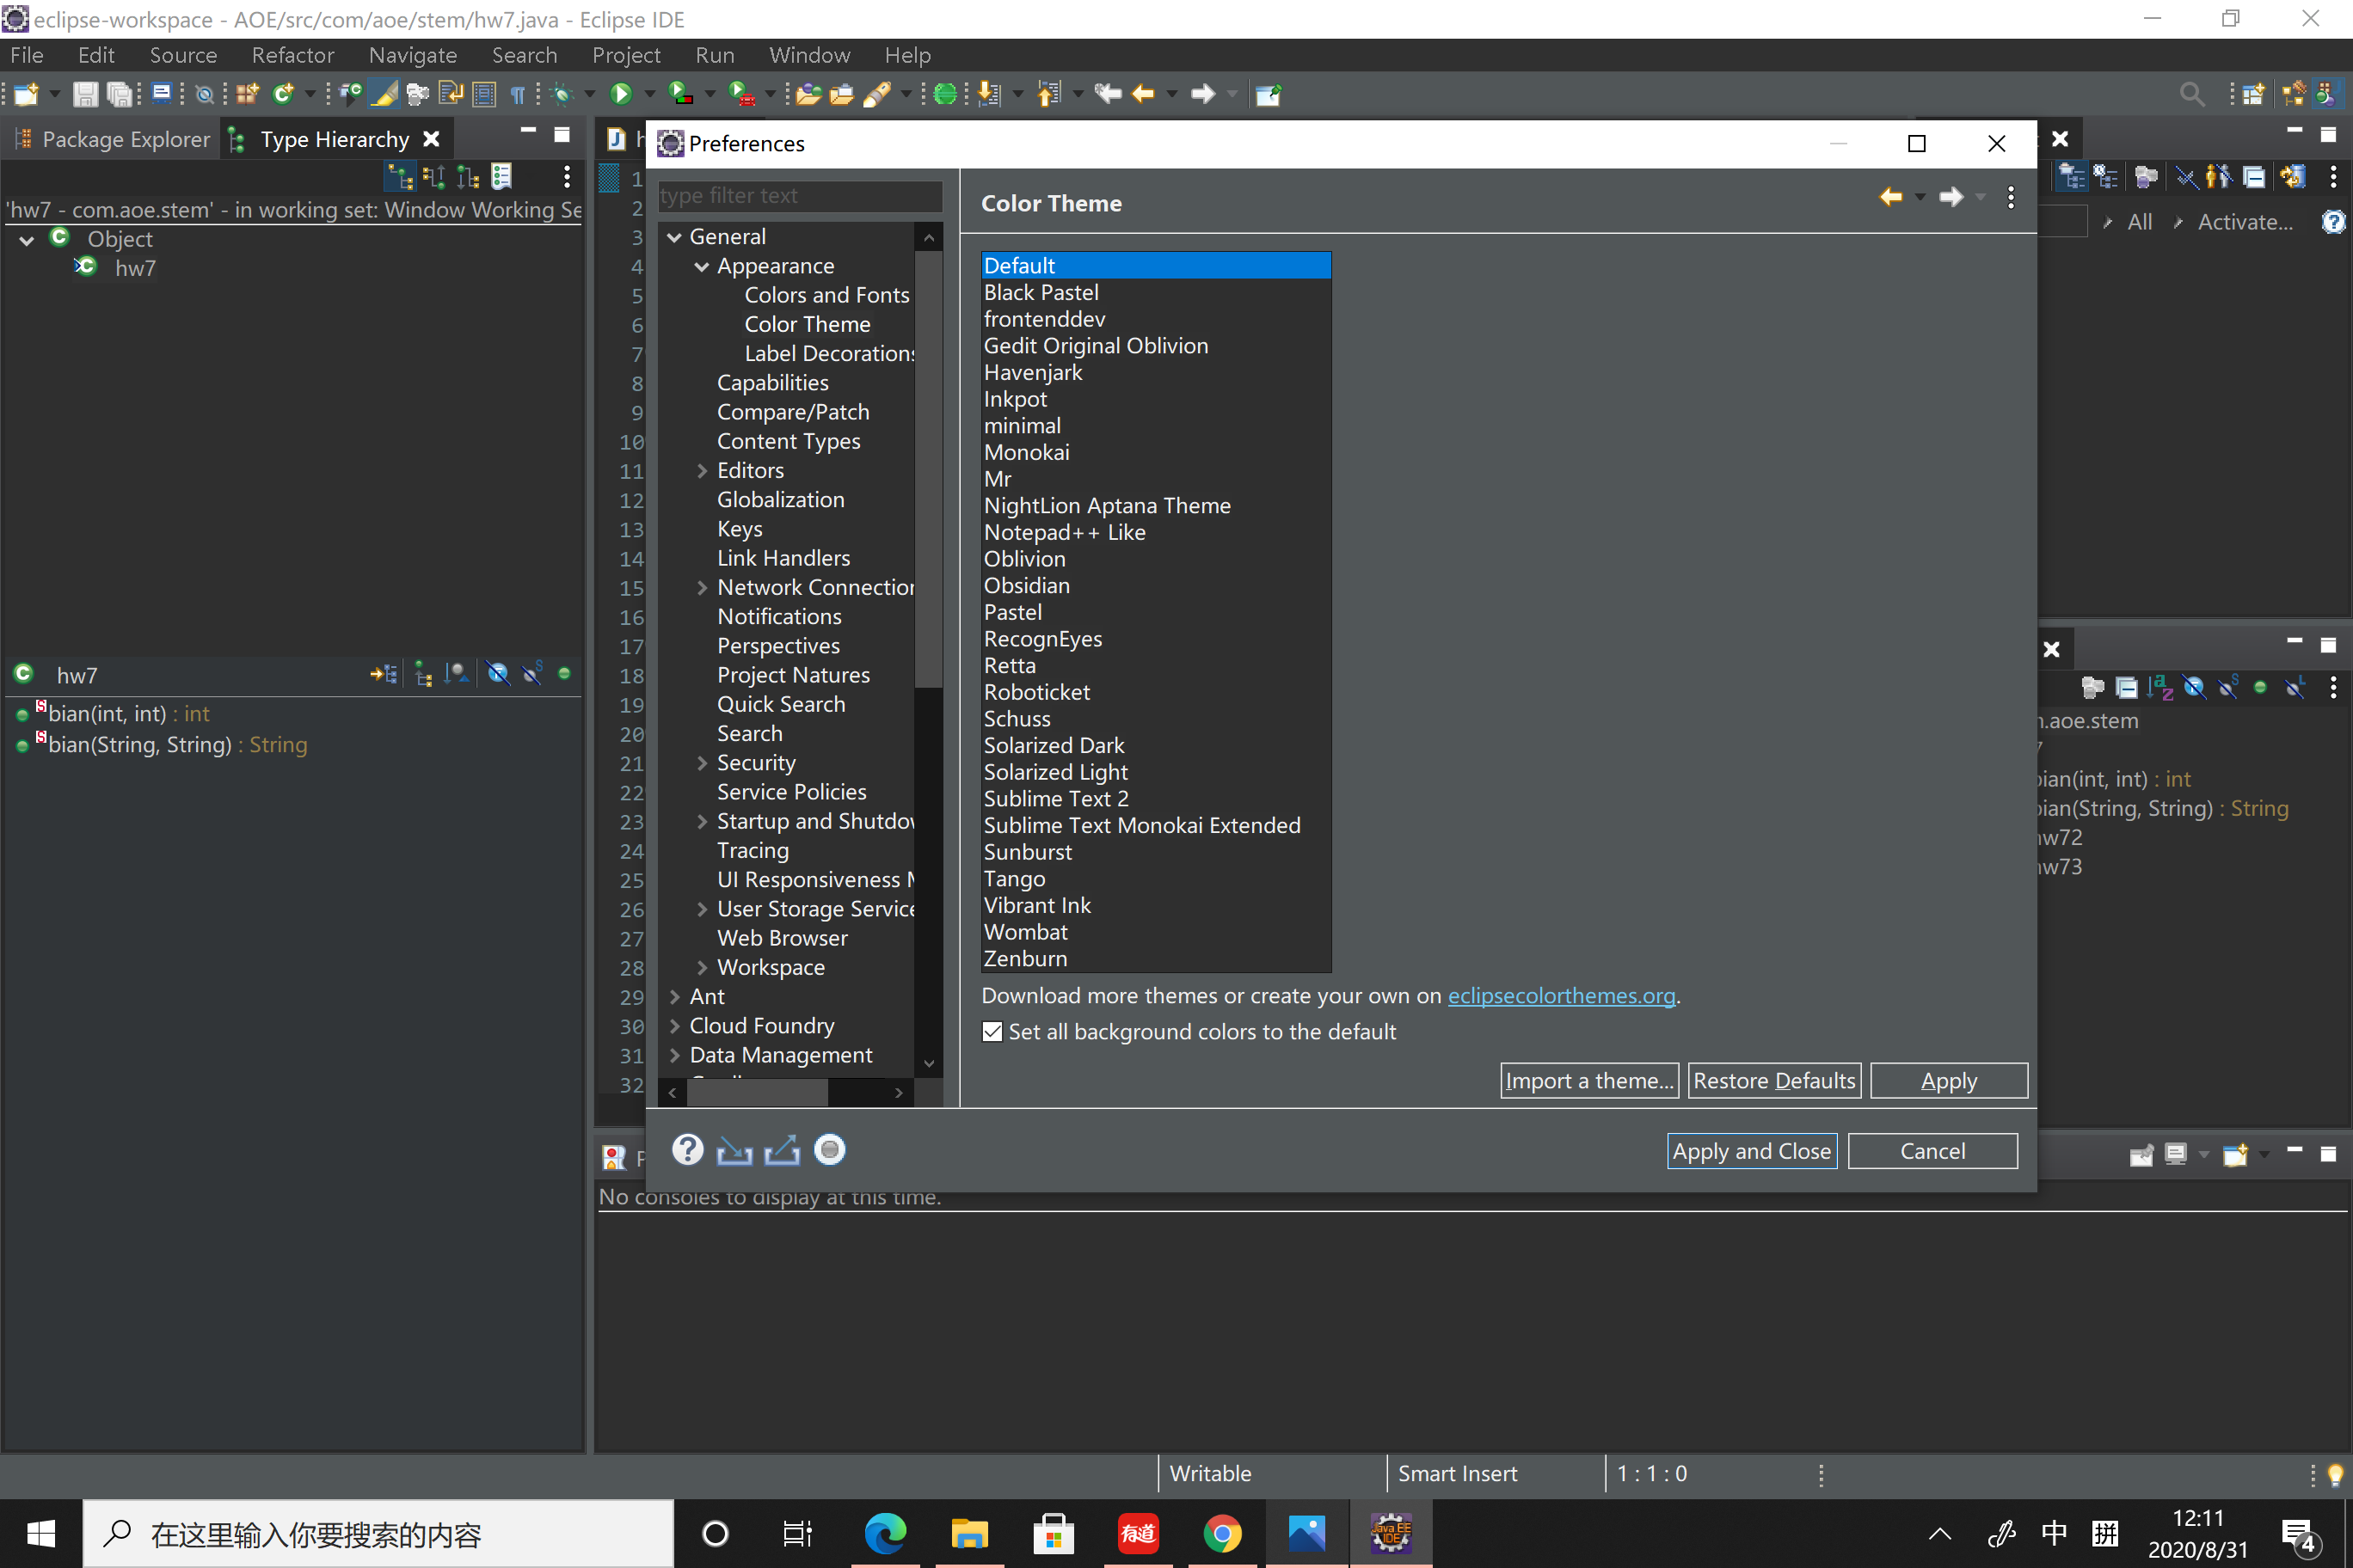Click the import preferences icon in dialog footer
The height and width of the screenshot is (1568, 2353).
[734, 1150]
